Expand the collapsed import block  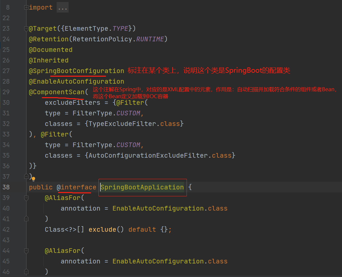26,8
